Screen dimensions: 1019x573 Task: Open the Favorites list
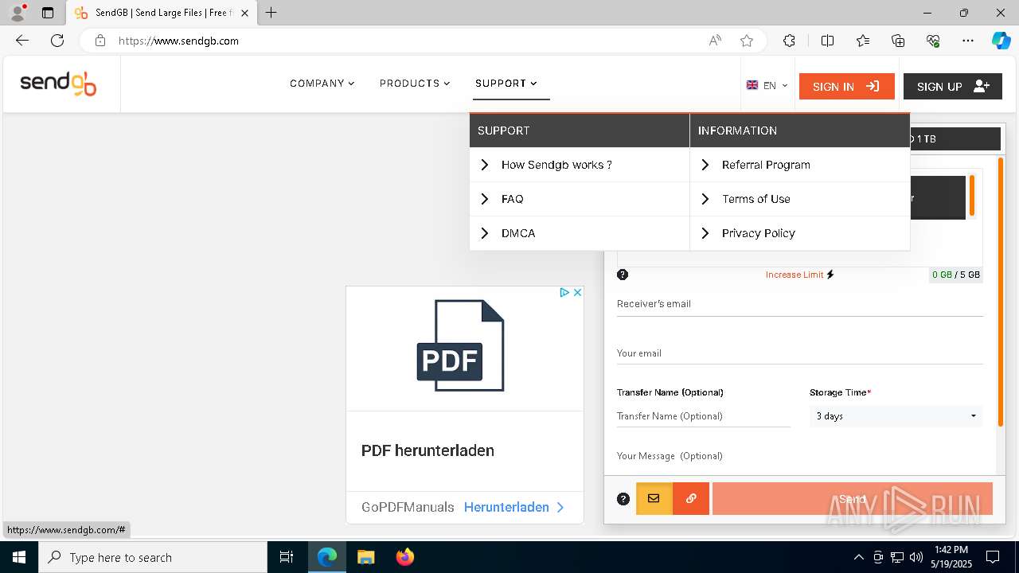863,41
